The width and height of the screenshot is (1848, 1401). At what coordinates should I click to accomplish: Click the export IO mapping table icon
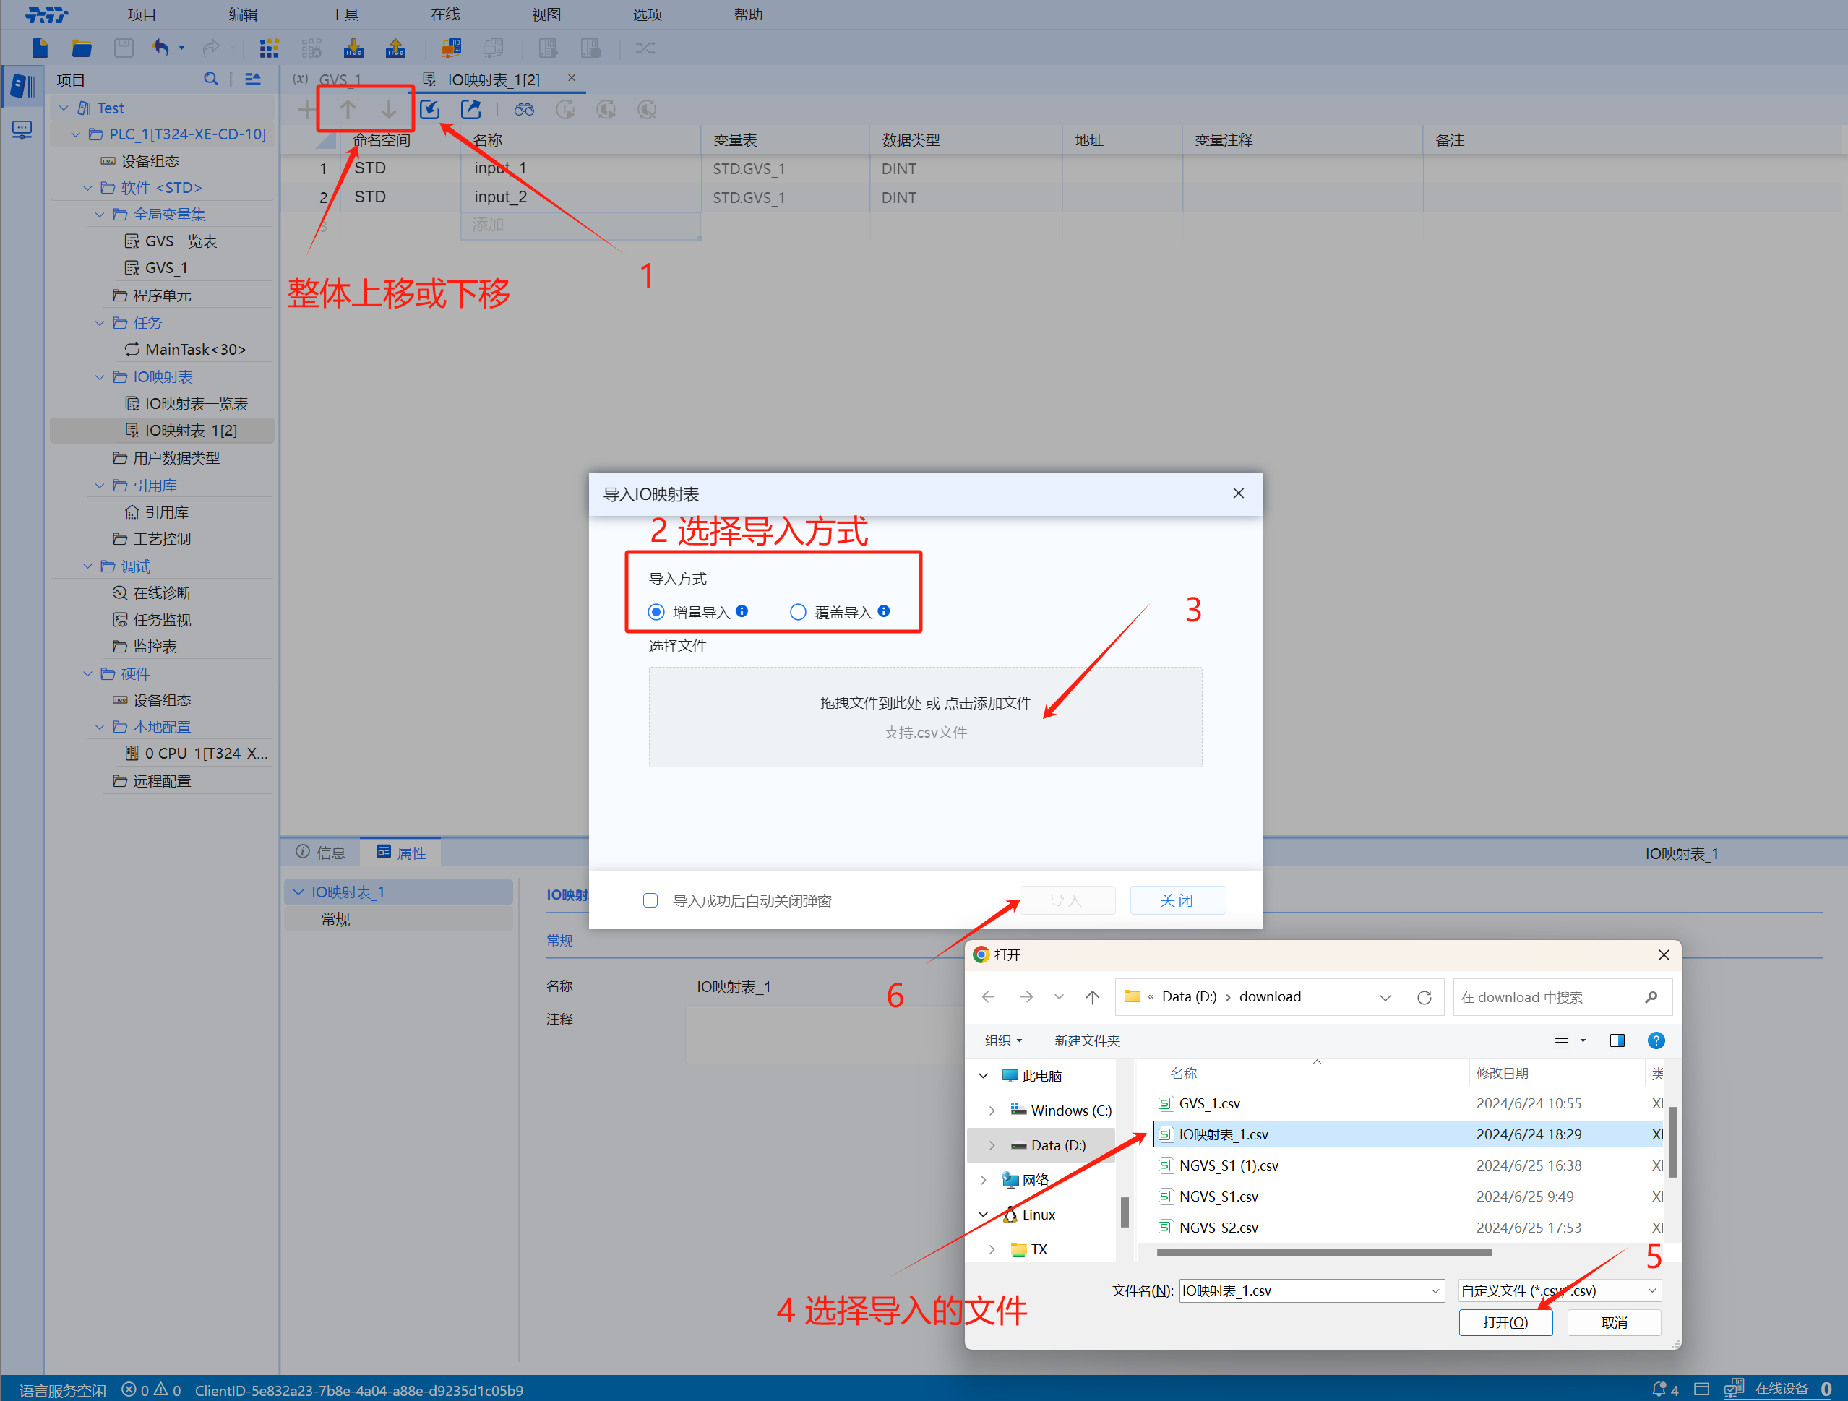[471, 109]
